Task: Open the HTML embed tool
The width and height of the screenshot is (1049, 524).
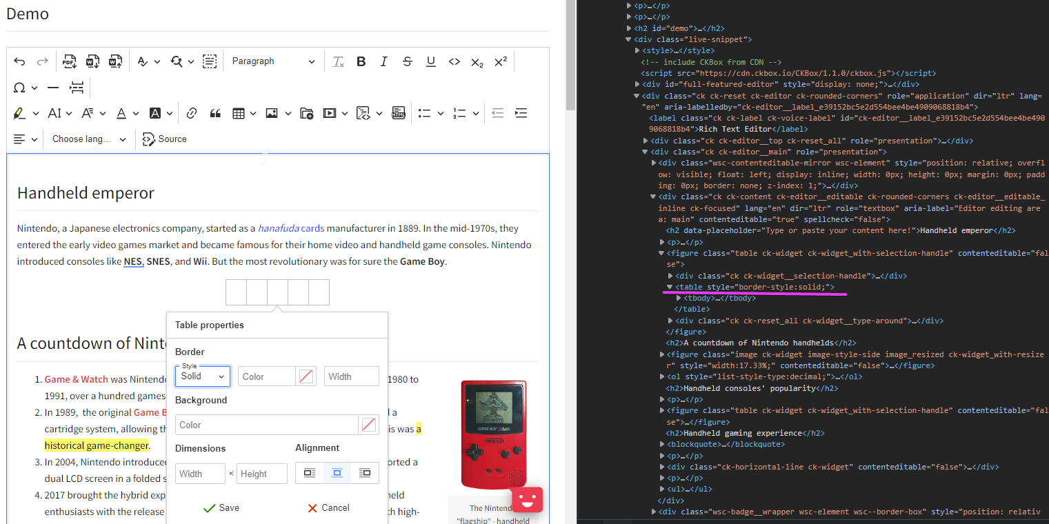Action: coord(399,112)
